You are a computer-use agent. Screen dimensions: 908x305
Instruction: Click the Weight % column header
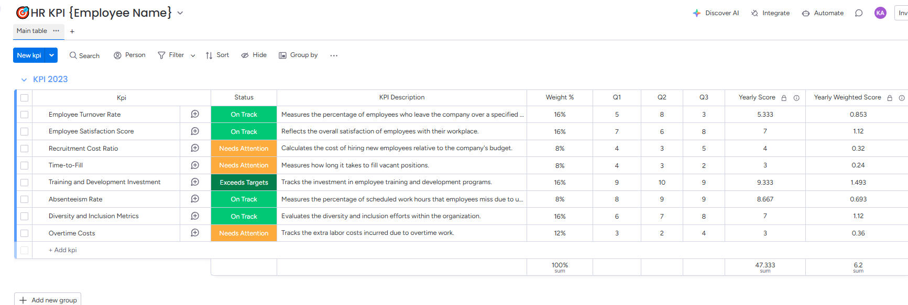(x=560, y=97)
